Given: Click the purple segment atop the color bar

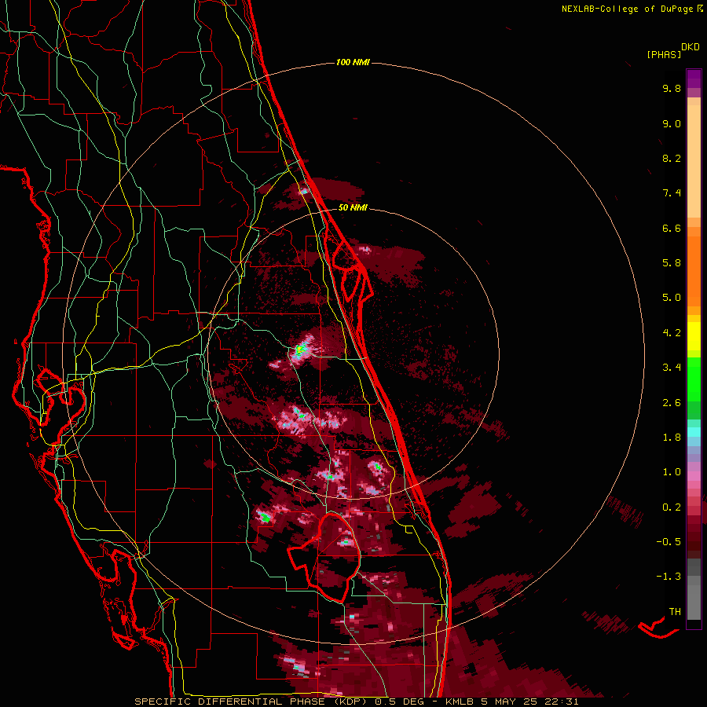Looking at the screenshot, I should tap(694, 79).
